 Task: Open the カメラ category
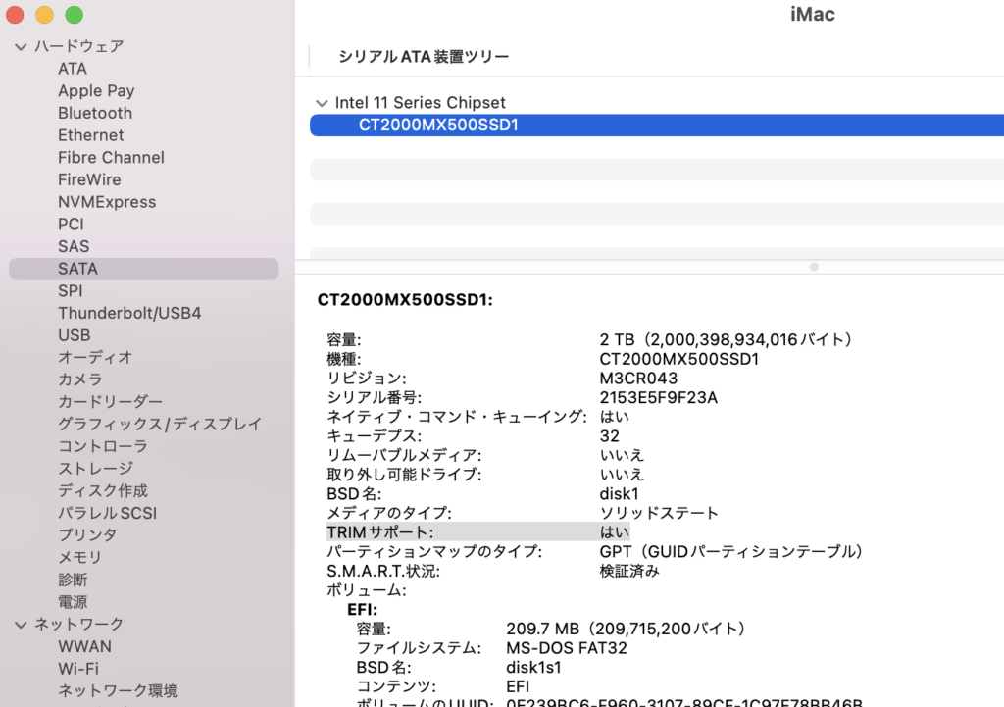click(80, 379)
